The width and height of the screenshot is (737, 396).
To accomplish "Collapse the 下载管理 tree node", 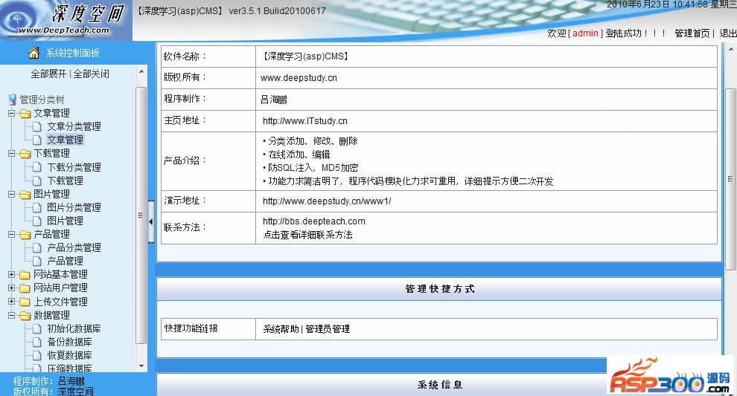I will (12, 154).
